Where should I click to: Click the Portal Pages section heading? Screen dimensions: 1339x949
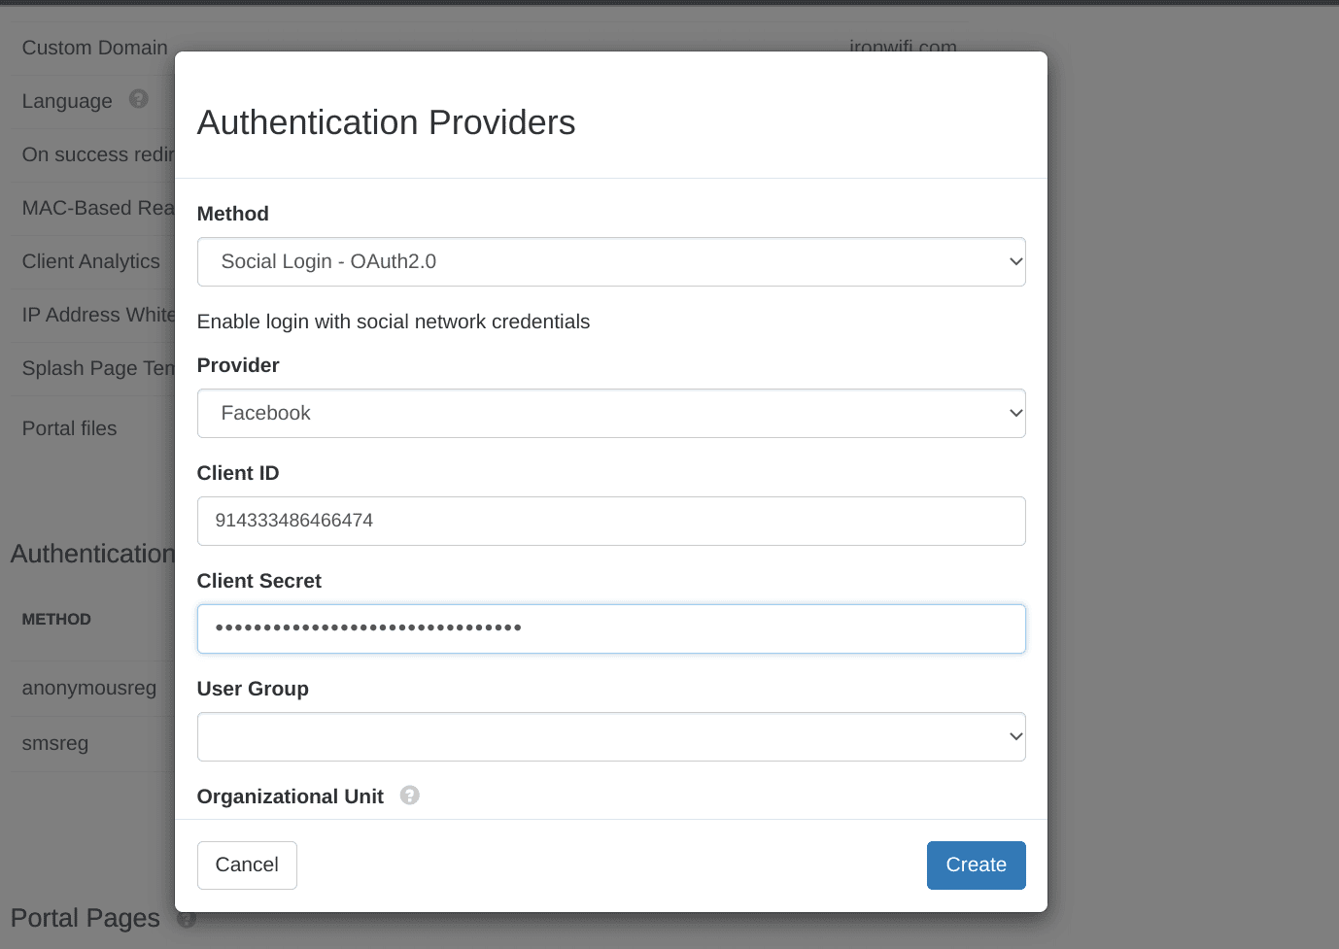(85, 918)
